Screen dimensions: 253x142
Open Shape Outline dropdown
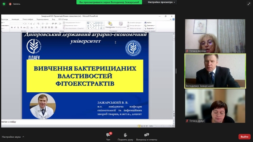point(134,25)
